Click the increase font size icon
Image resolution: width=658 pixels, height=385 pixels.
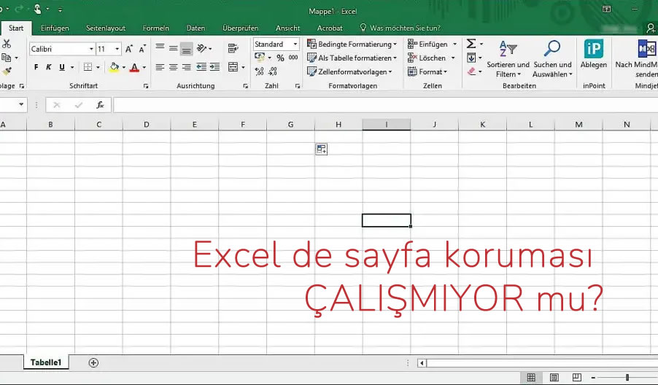point(129,49)
